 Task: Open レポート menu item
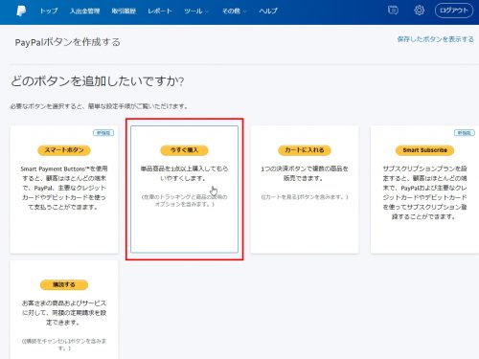(160, 11)
